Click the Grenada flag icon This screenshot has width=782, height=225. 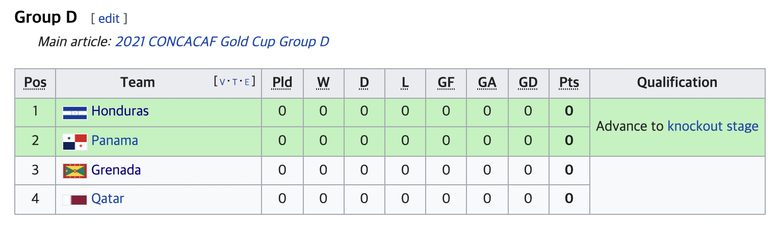tap(74, 171)
